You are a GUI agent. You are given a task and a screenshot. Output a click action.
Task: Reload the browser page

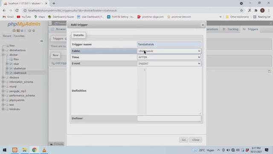[17, 10]
